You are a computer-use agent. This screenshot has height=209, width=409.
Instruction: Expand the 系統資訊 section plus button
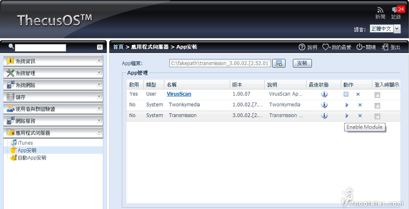[99, 61]
